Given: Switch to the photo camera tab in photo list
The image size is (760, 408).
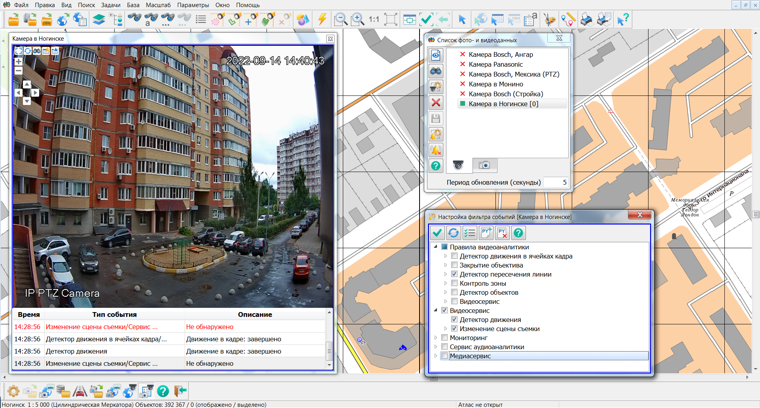Looking at the screenshot, I should tap(485, 165).
